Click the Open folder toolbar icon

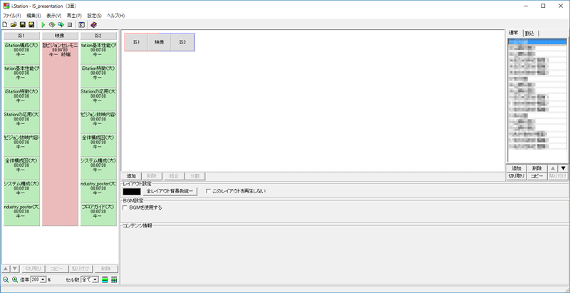(14, 24)
